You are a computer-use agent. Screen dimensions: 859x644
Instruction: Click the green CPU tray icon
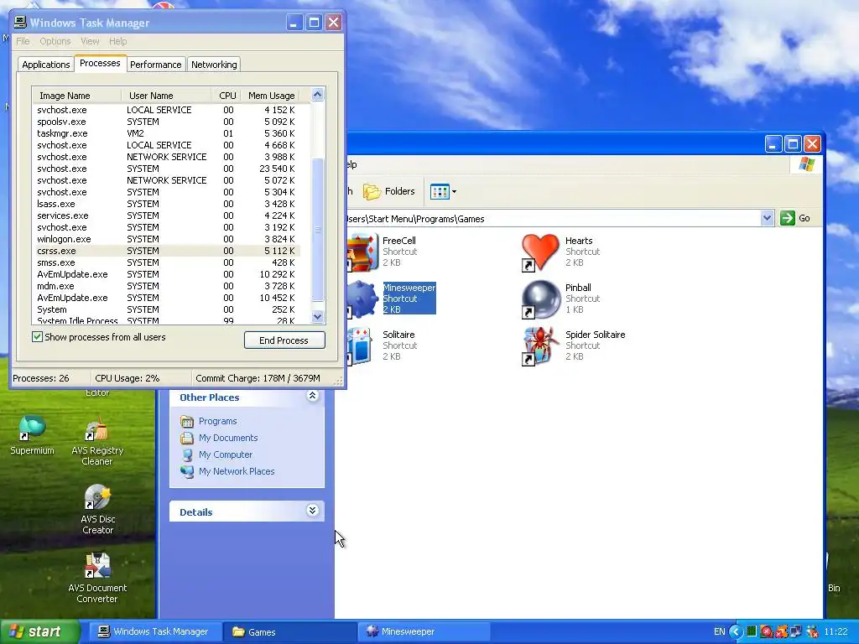click(752, 631)
